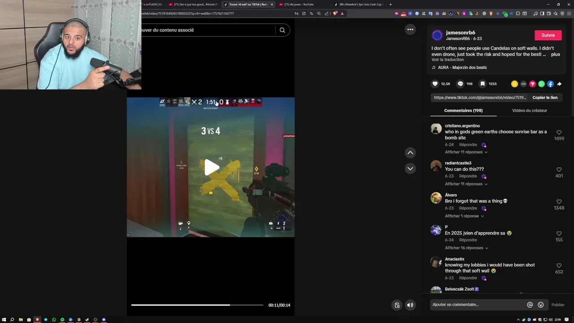The image size is (574, 323).
Task: Open File Explorer from the taskbar
Action: point(21,320)
